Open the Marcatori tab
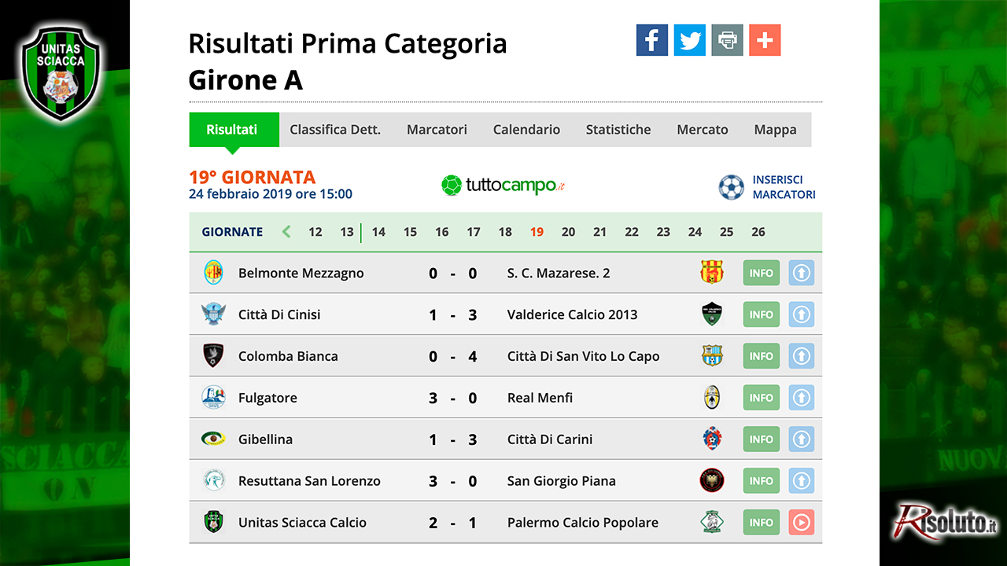 (x=437, y=130)
